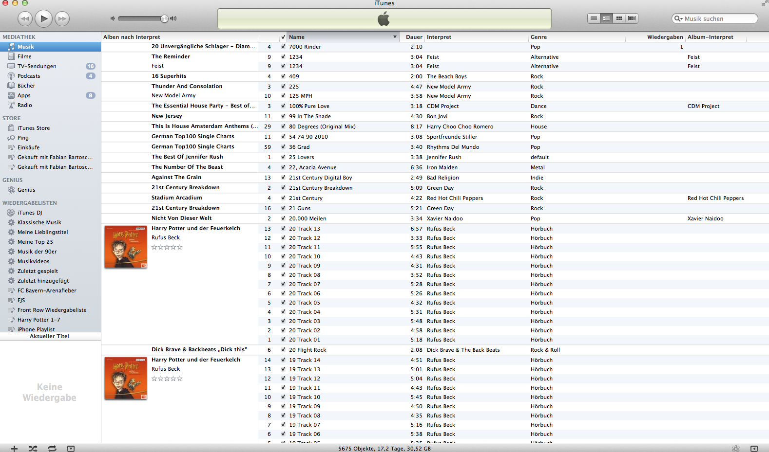Sort by Name column header
This screenshot has width=769, height=452.
tap(343, 37)
